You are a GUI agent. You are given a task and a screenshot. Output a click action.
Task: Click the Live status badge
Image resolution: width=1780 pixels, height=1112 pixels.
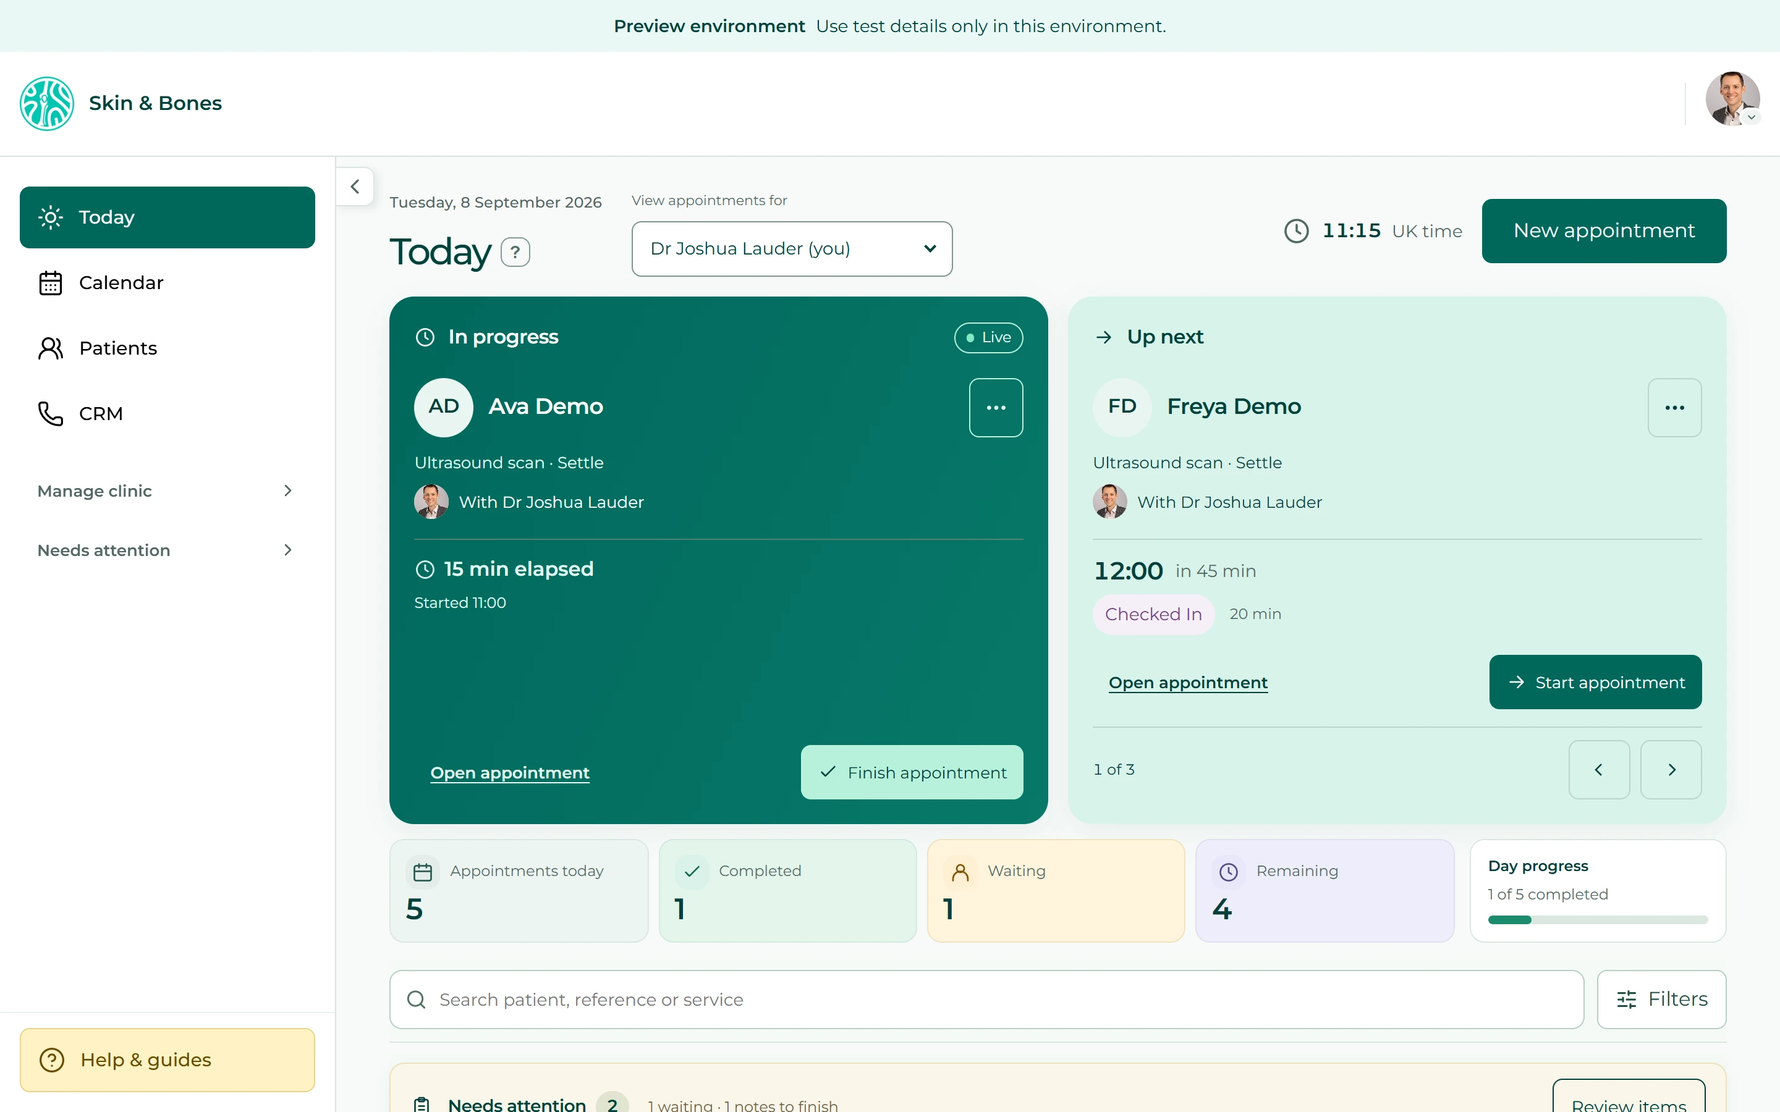pos(988,337)
